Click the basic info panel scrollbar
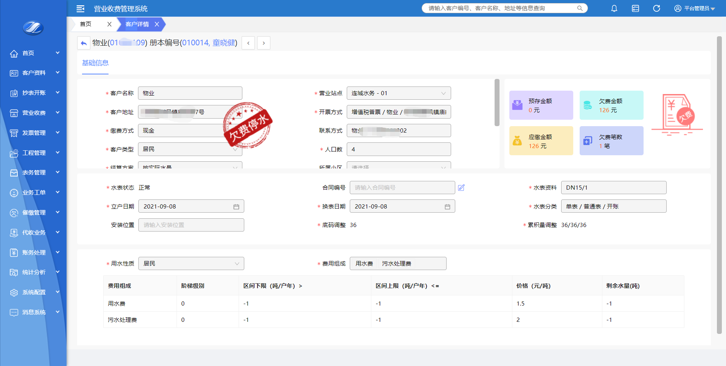The image size is (726, 366). [x=497, y=102]
